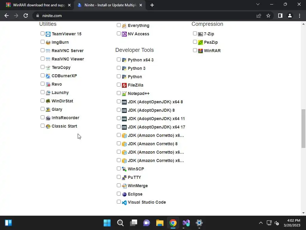Tick the Glary checkbox
This screenshot has width=306, height=230.
(42, 109)
